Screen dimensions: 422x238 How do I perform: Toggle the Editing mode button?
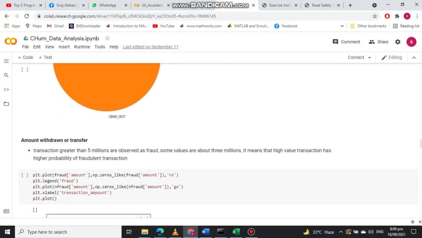point(392,57)
